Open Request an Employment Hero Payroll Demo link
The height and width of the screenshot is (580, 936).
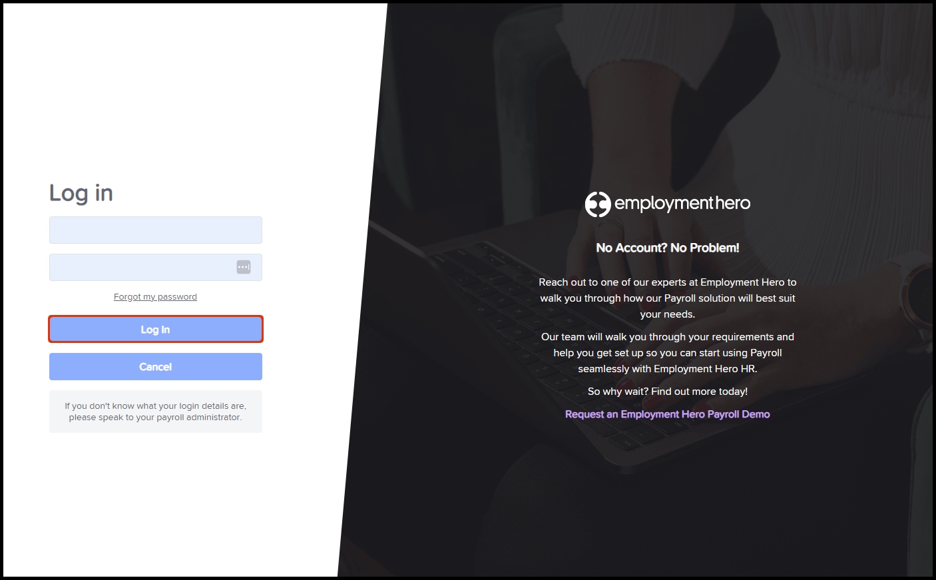pyautogui.click(x=668, y=414)
